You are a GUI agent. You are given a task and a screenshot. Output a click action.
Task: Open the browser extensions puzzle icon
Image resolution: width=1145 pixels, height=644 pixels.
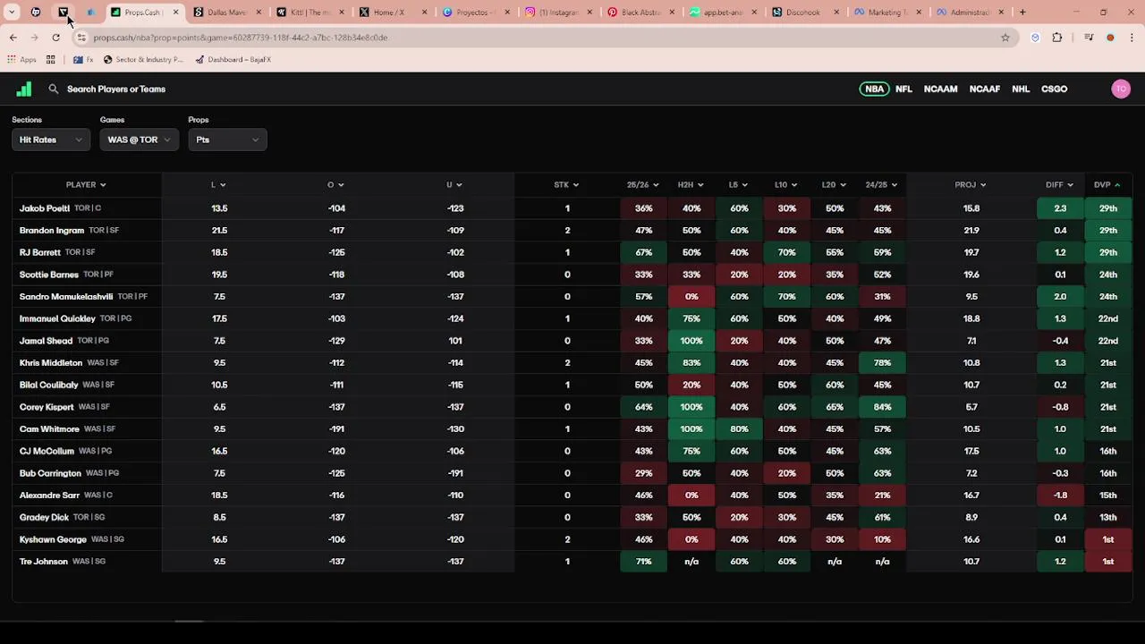tap(1057, 38)
